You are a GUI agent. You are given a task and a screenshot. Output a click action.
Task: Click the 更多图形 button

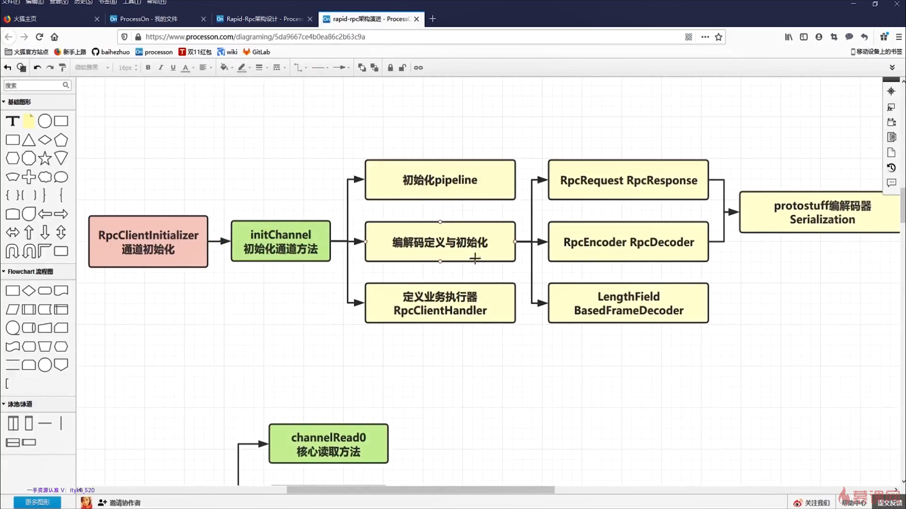point(37,502)
